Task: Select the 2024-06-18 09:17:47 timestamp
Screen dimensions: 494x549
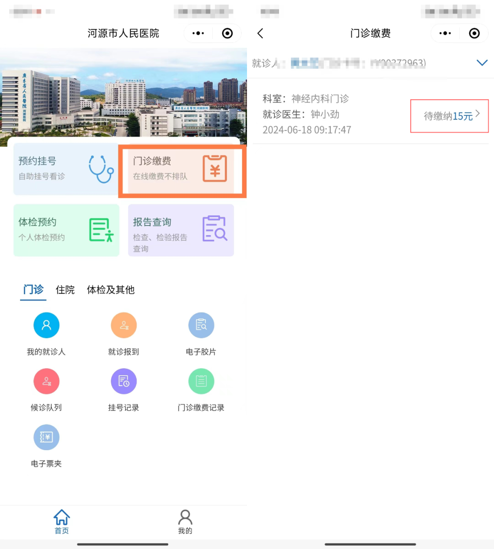Action: pyautogui.click(x=307, y=130)
